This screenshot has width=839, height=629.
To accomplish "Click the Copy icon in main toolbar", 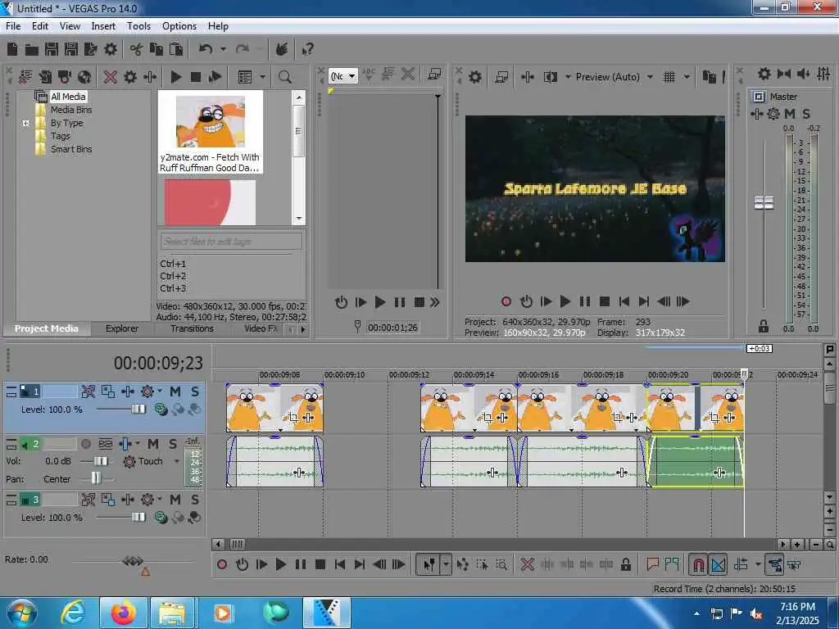I will (x=156, y=50).
